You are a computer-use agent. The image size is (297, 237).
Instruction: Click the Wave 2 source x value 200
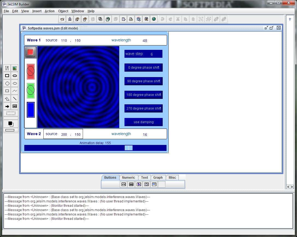coord(64,134)
